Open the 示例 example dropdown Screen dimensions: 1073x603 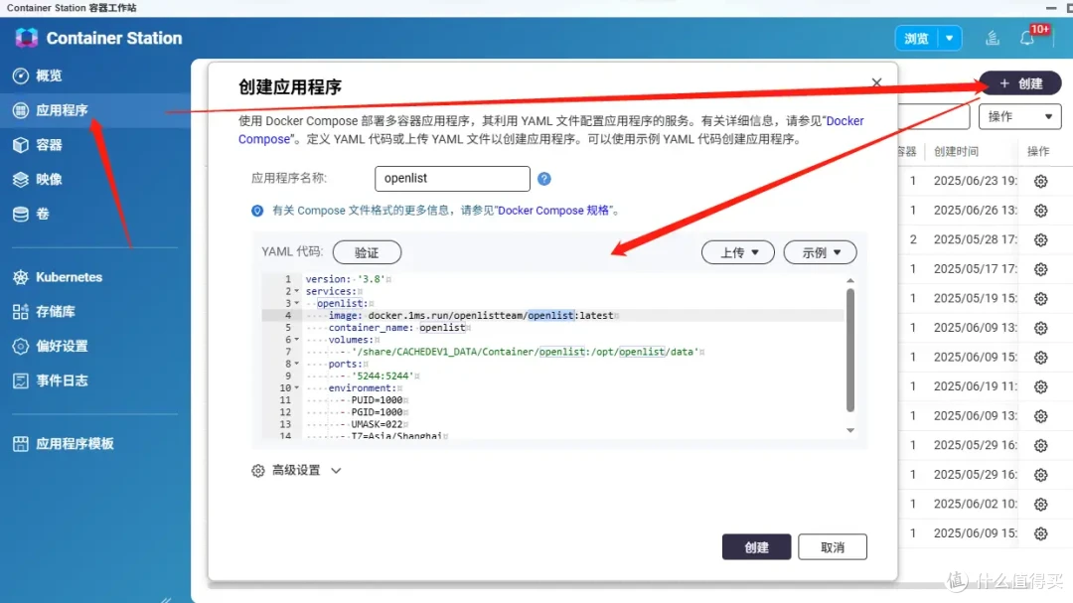pos(820,252)
